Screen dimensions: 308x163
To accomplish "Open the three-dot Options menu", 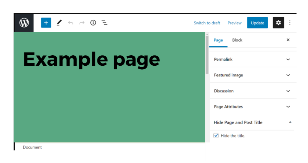I will pos(290,23).
